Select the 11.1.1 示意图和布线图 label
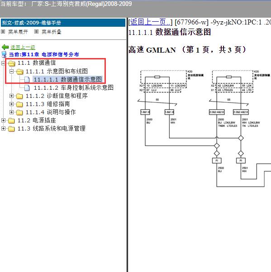The width and height of the screenshot is (271, 272). click(57, 71)
